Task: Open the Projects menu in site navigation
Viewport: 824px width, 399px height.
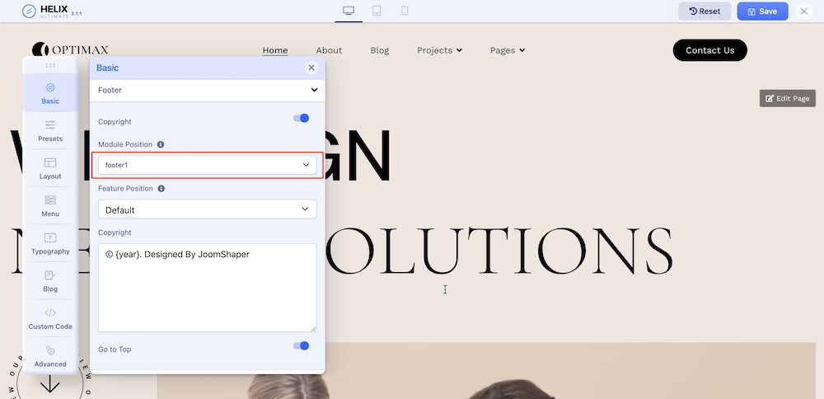Action: coord(439,50)
